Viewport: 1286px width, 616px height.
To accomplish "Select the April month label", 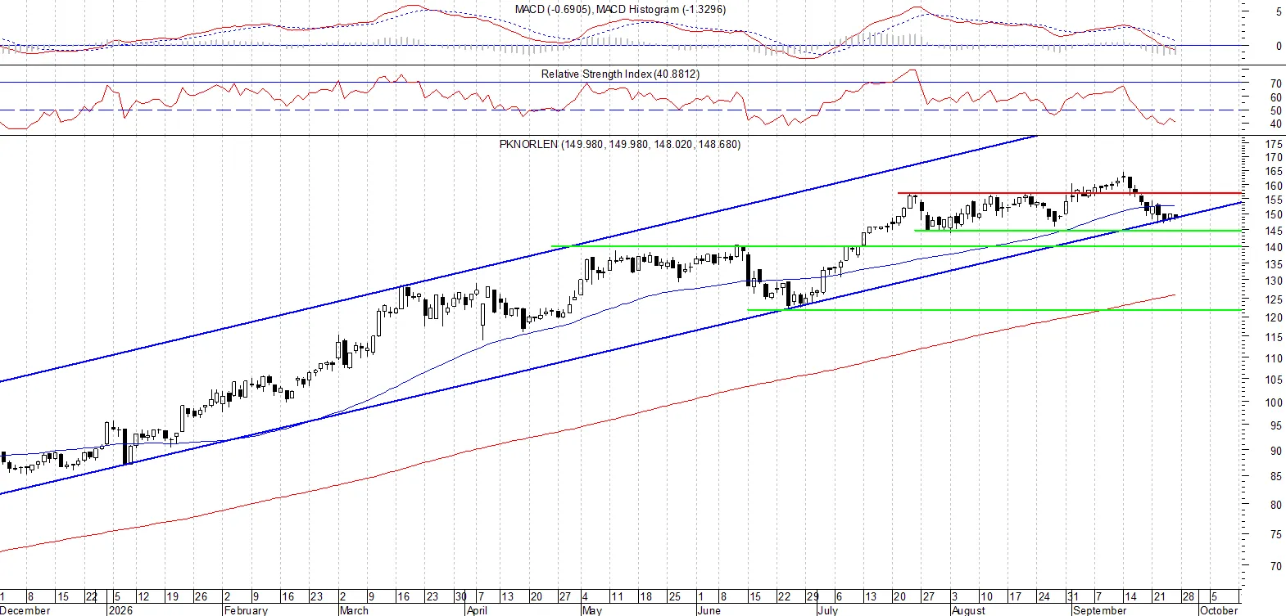I will pyautogui.click(x=477, y=610).
